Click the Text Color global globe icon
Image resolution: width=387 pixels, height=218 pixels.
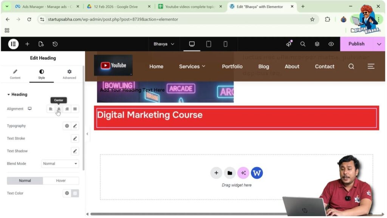67,193
